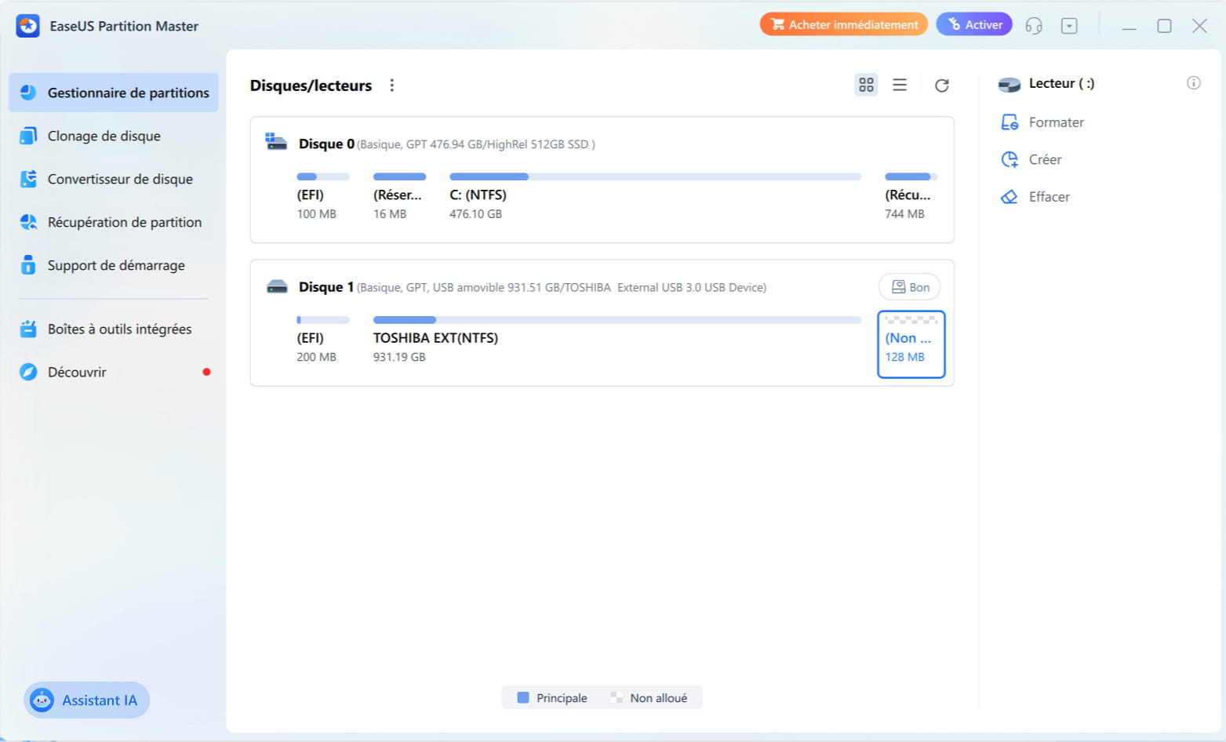Open Clonage de disque section

[104, 136]
